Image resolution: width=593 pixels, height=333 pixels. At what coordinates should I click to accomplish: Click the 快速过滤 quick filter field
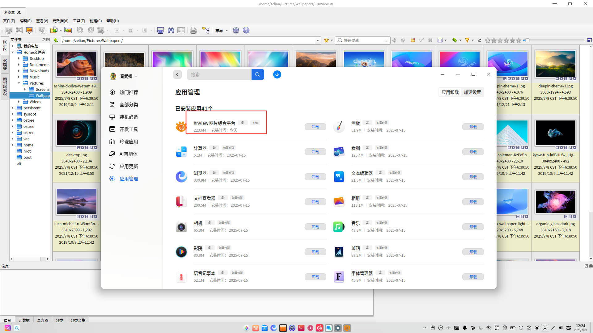click(x=362, y=40)
